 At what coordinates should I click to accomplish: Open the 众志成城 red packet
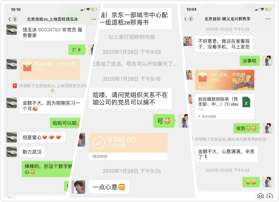click(x=225, y=80)
